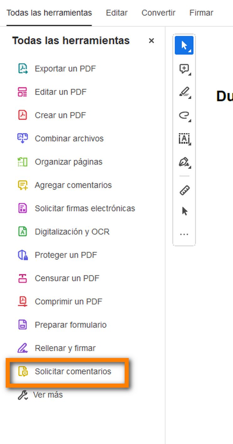Switch to the Editar tab
The image size is (233, 444).
(116, 13)
